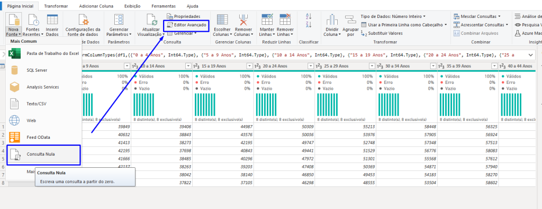Image resolution: width=542 pixels, height=209 pixels.
Task: Select cell value 56325
Action: tap(491, 127)
